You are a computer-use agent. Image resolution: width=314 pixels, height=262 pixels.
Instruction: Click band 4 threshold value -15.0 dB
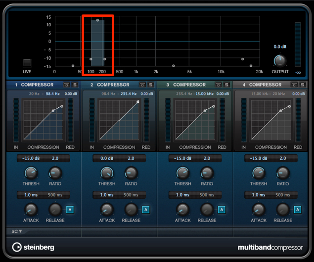(x=259, y=158)
